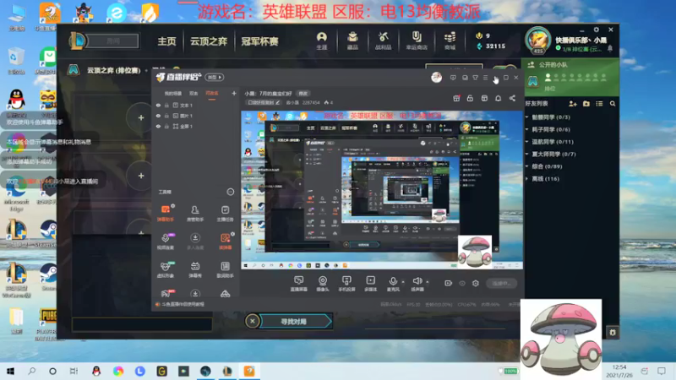
Task: Toggle eye visibility for 全屏 1 source
Action: (x=158, y=126)
